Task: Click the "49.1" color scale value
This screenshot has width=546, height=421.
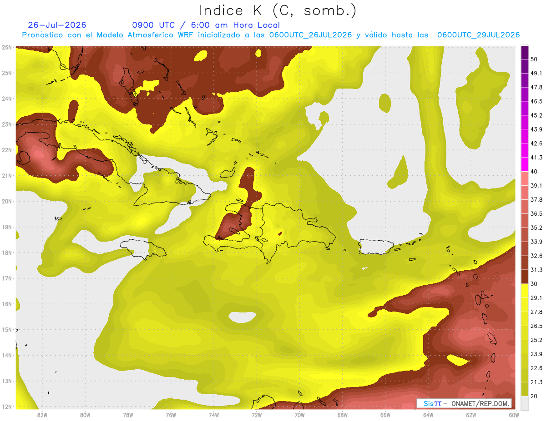Action: (537, 73)
